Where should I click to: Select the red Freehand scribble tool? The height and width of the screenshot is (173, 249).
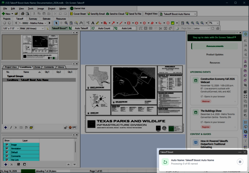tap(160, 23)
